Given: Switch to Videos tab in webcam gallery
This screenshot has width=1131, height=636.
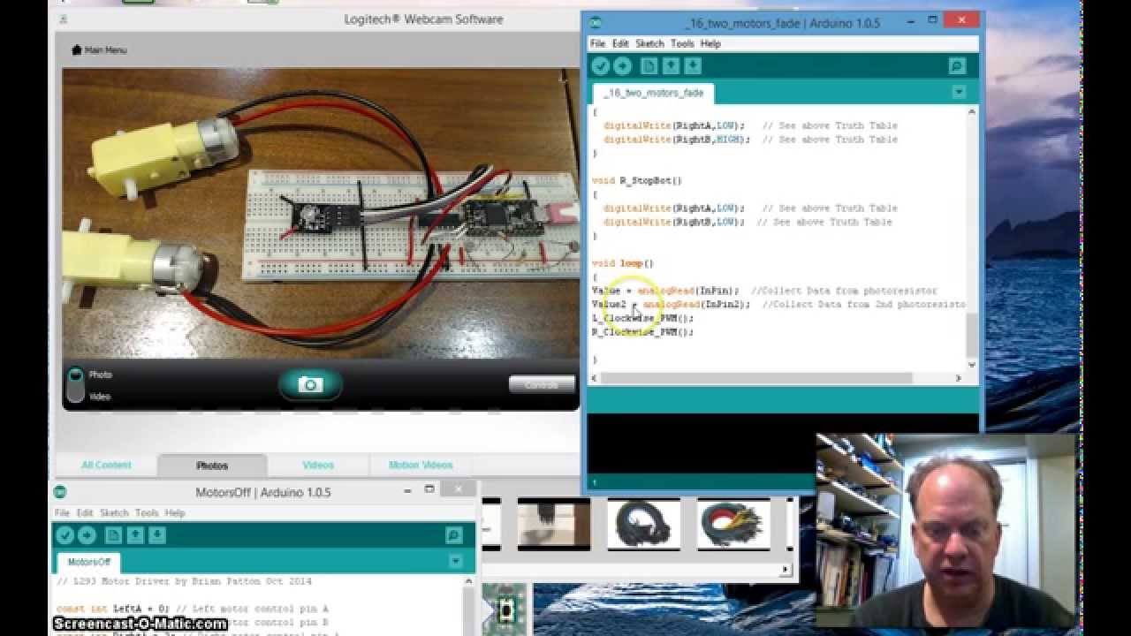Looking at the screenshot, I should (318, 465).
